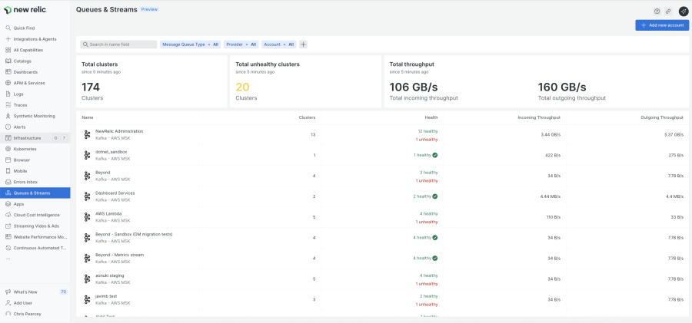The image size is (692, 323).
Task: Open the Message Queue Type filter dropdown
Action: 190,44
